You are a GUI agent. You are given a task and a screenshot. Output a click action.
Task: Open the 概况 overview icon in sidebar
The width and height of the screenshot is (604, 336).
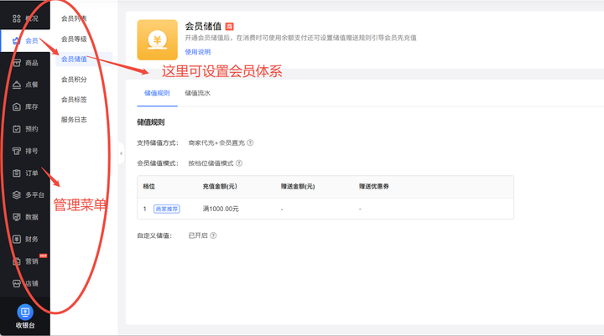coord(17,18)
